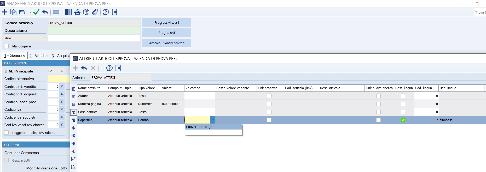Open Controp. scar. prod. lookup magnifier
The width and height of the screenshot is (486, 172).
(x=62, y=102)
